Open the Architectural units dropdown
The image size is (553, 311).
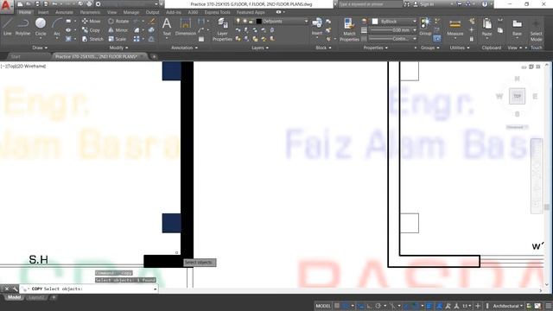click(507, 306)
